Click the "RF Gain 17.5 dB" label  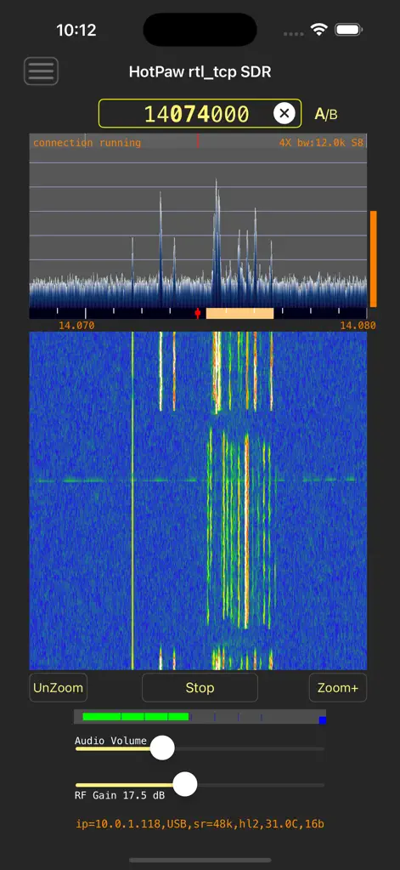(120, 795)
